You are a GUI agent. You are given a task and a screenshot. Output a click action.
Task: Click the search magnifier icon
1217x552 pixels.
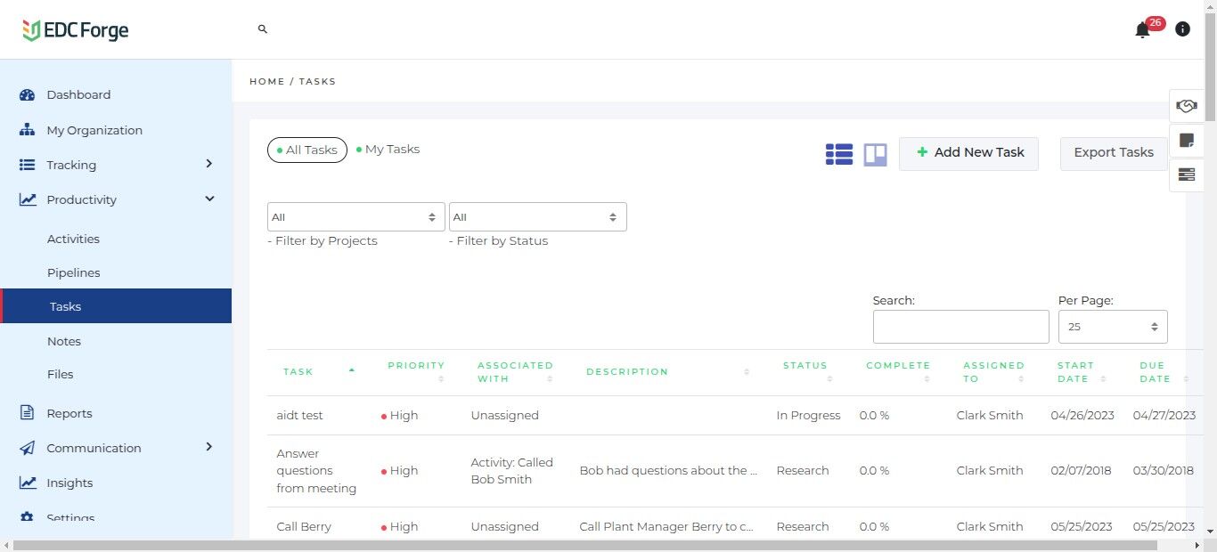[263, 29]
